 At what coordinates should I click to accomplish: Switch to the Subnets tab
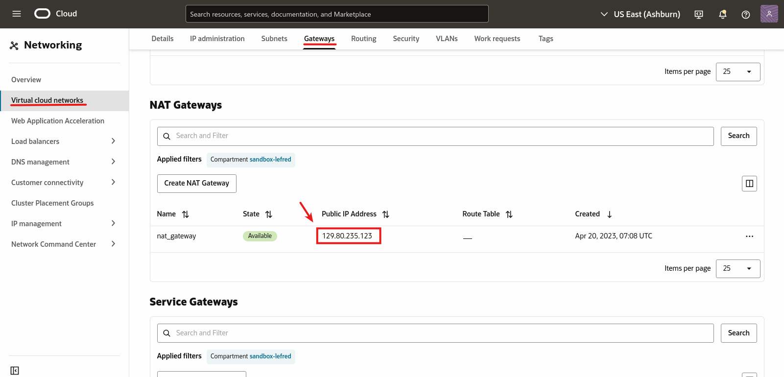(274, 39)
